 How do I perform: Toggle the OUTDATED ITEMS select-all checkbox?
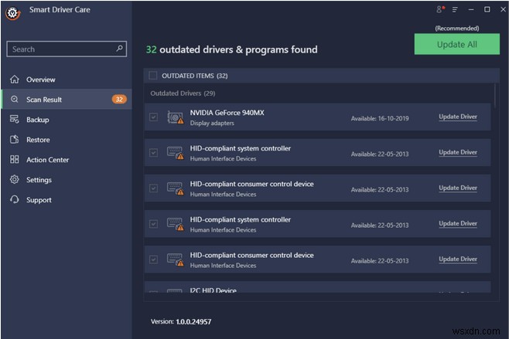[153, 76]
